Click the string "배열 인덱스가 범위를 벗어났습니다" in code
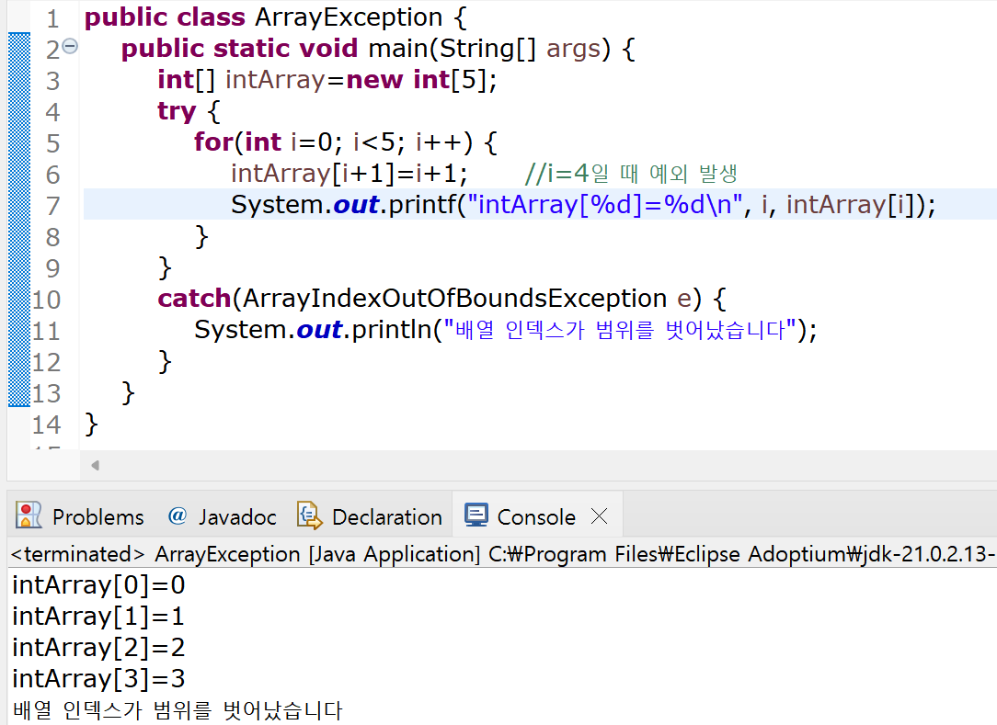997x725 pixels. click(x=620, y=329)
